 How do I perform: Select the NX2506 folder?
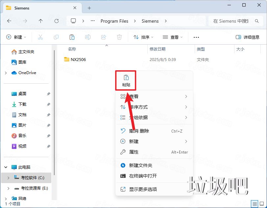pyautogui.click(x=78, y=60)
